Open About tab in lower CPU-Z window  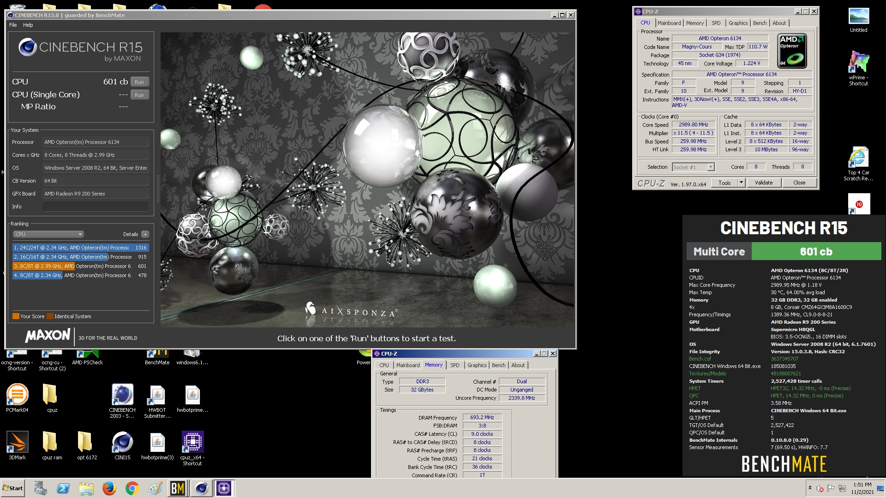point(518,365)
